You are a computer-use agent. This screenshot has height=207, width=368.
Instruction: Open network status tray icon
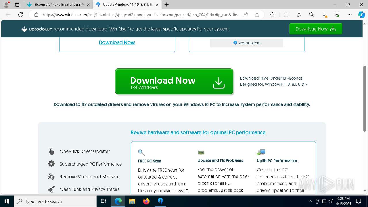point(324,201)
